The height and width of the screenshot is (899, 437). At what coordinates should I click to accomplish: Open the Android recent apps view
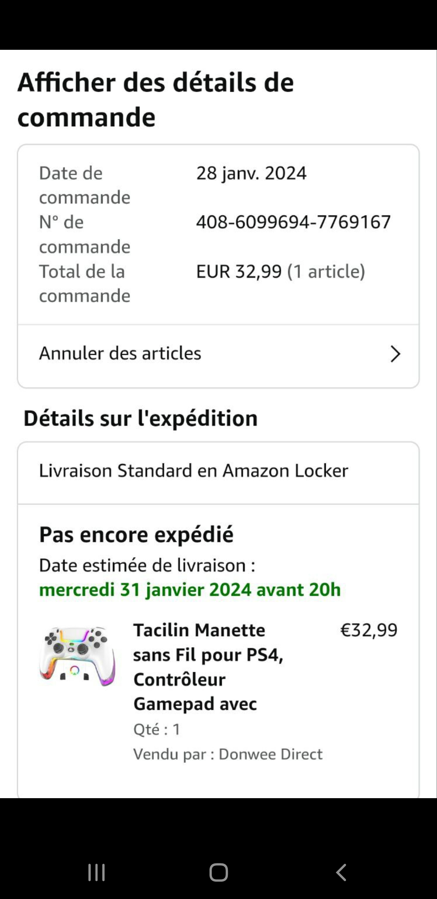[97, 872]
